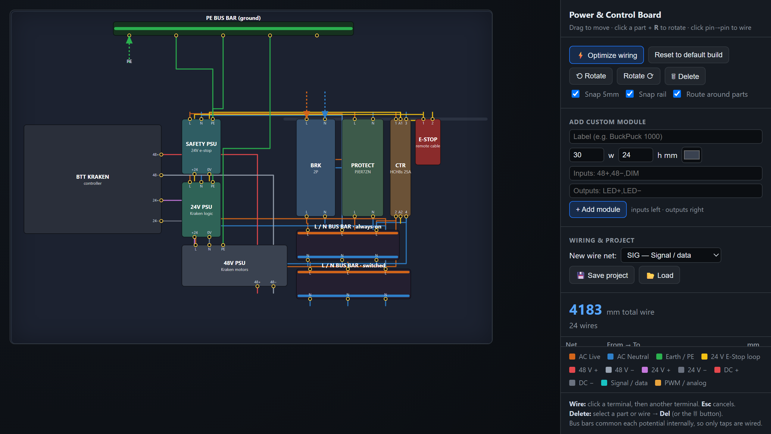Click the Outputs field for custom module

coord(666,191)
